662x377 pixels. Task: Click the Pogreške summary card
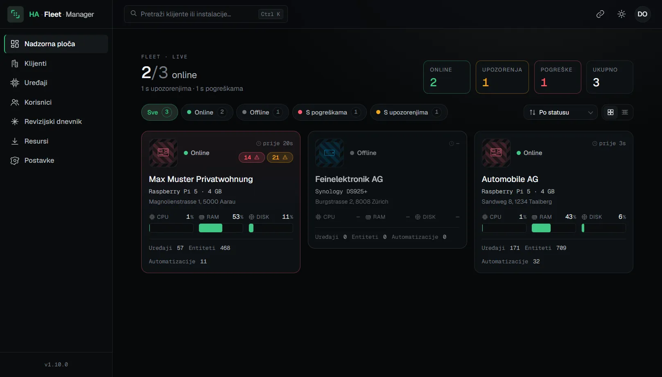(x=558, y=77)
